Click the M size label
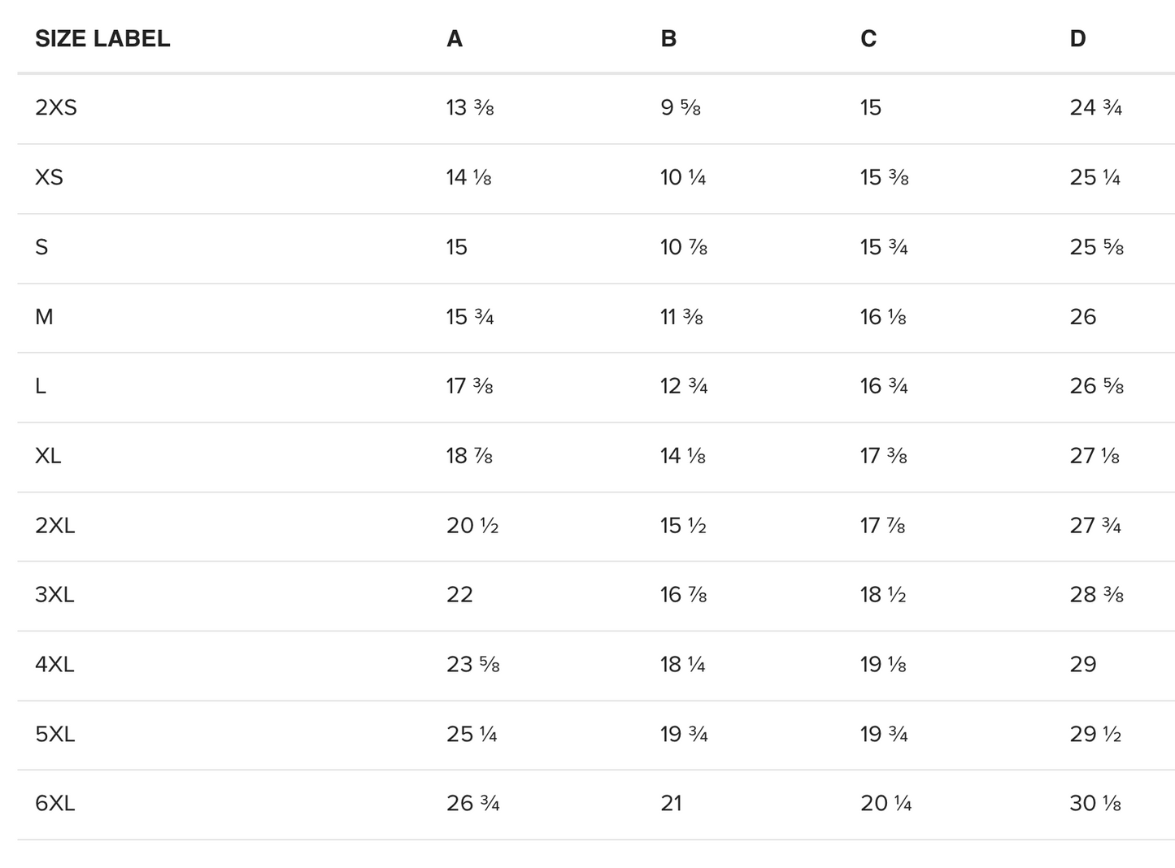Image resolution: width=1175 pixels, height=868 pixels. click(44, 317)
